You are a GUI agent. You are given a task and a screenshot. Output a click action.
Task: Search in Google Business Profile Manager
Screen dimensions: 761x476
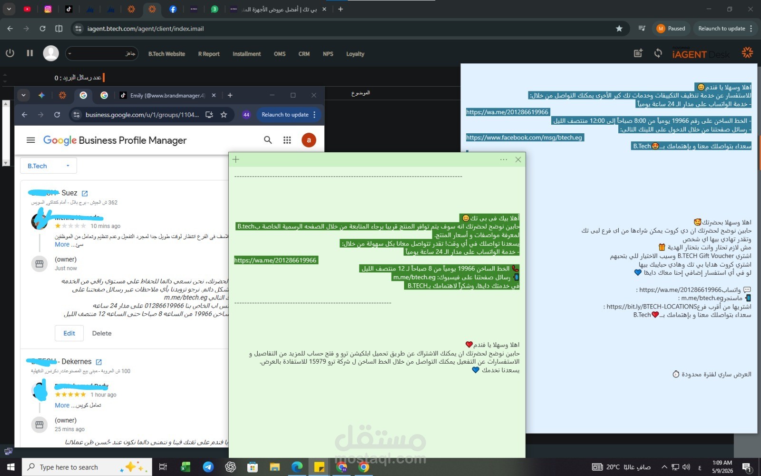(268, 140)
